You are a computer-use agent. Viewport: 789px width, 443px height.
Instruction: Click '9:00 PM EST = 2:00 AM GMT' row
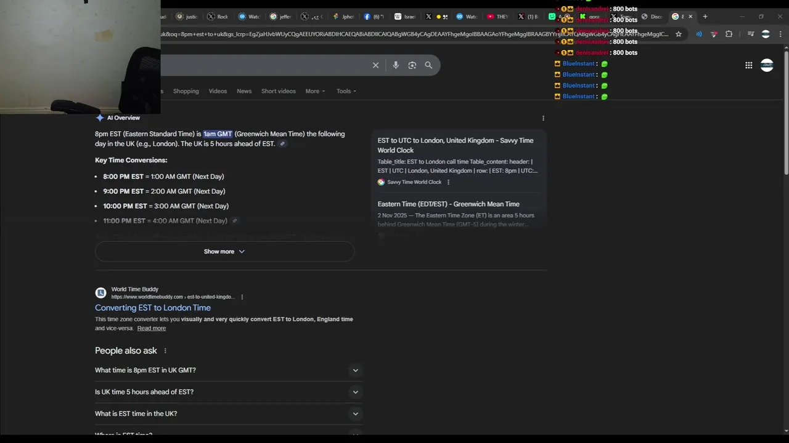(164, 191)
